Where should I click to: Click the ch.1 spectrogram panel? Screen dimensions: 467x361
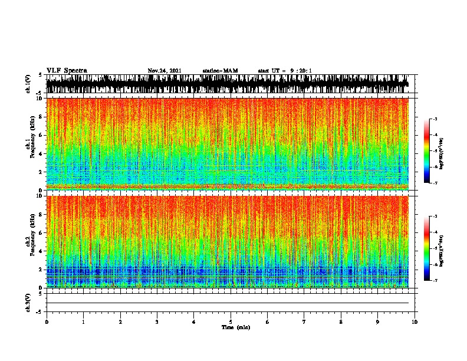pyautogui.click(x=228, y=144)
